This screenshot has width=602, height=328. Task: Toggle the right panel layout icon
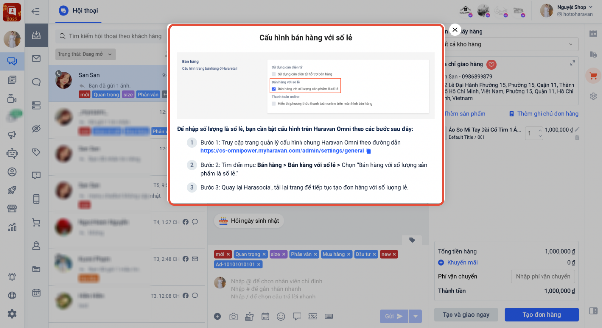pyautogui.click(x=593, y=311)
